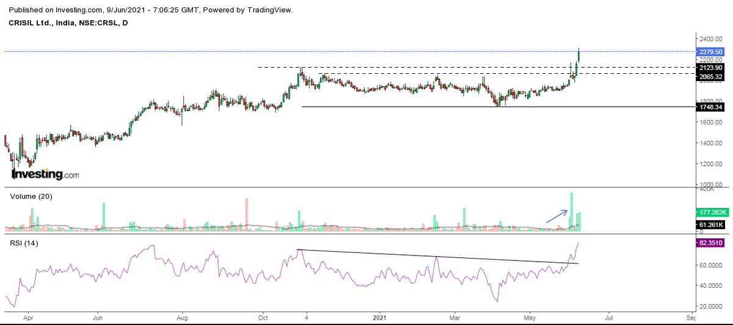
Task: Click the 2021 year label on time axis
Action: [x=379, y=318]
